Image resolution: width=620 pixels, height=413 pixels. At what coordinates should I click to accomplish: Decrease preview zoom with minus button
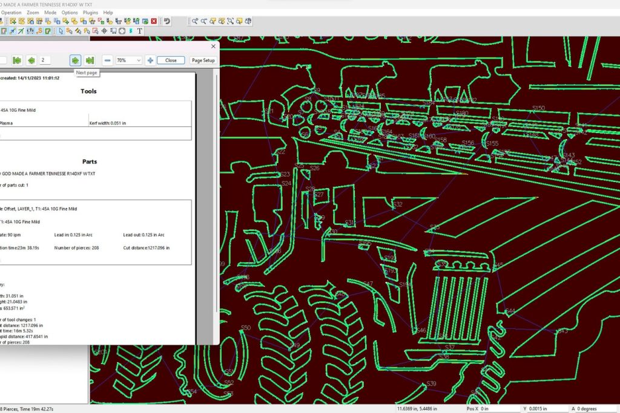coord(107,60)
